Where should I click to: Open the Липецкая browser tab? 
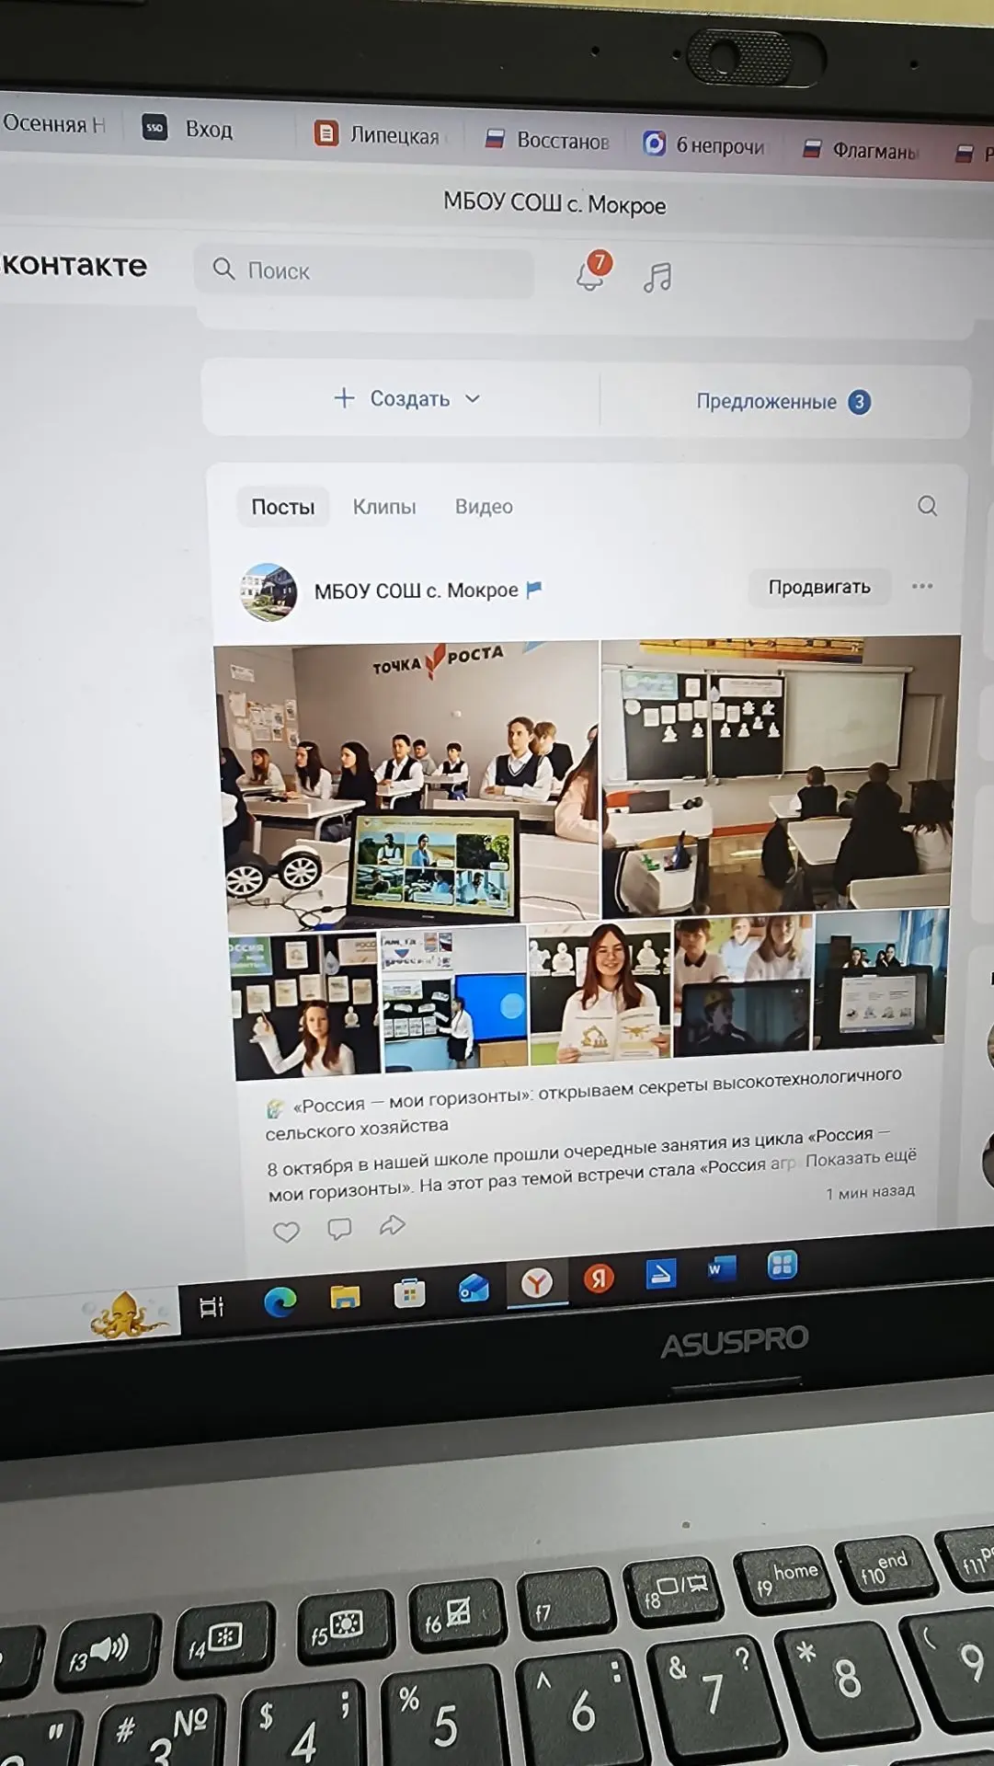(379, 135)
